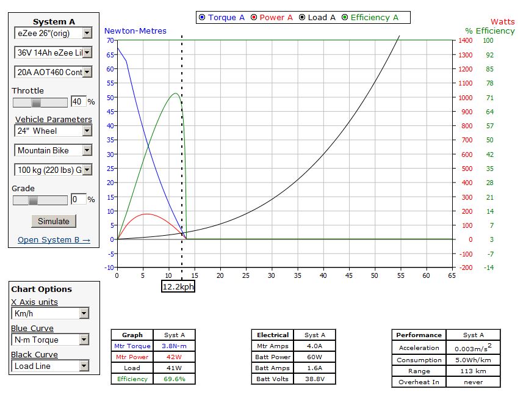526x408 pixels.
Task: Click the Black Curve link
Action: [34, 355]
